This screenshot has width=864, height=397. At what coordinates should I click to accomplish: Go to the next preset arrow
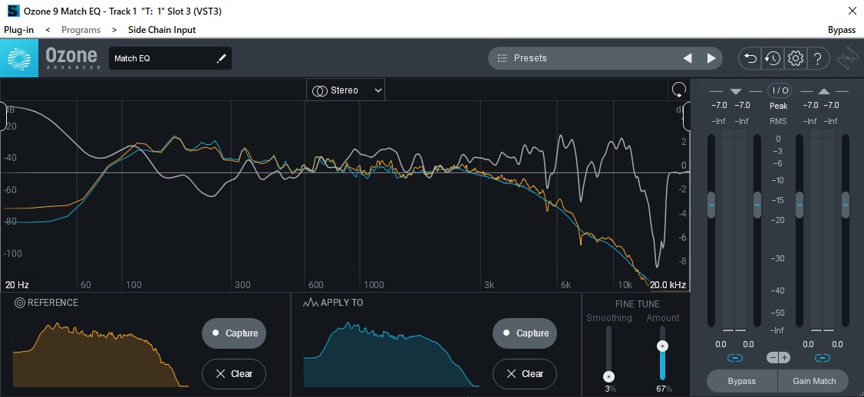pyautogui.click(x=711, y=58)
